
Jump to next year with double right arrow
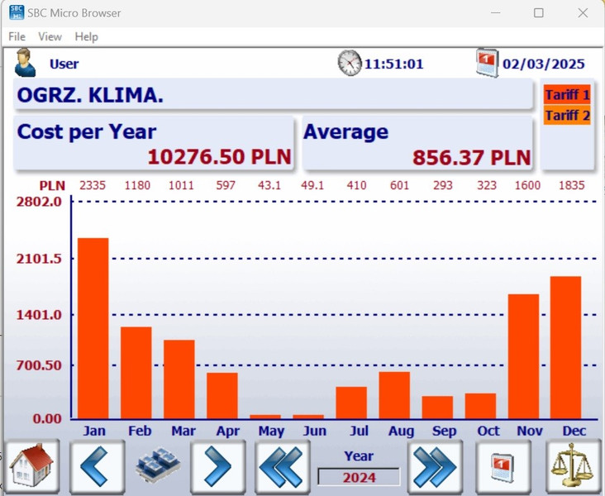[x=435, y=467]
